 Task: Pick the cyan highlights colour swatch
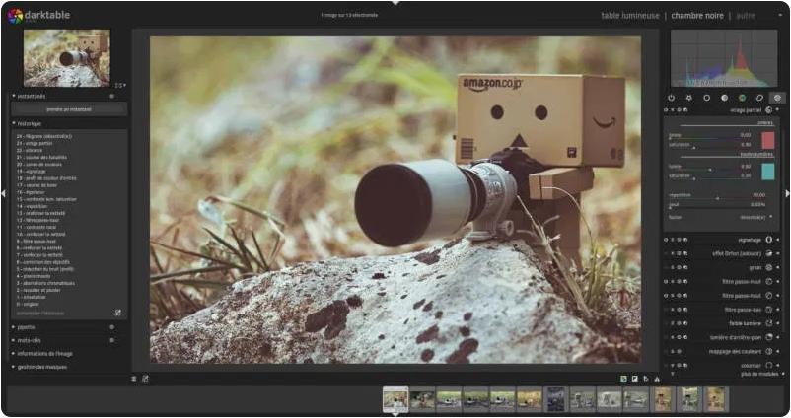[767, 172]
